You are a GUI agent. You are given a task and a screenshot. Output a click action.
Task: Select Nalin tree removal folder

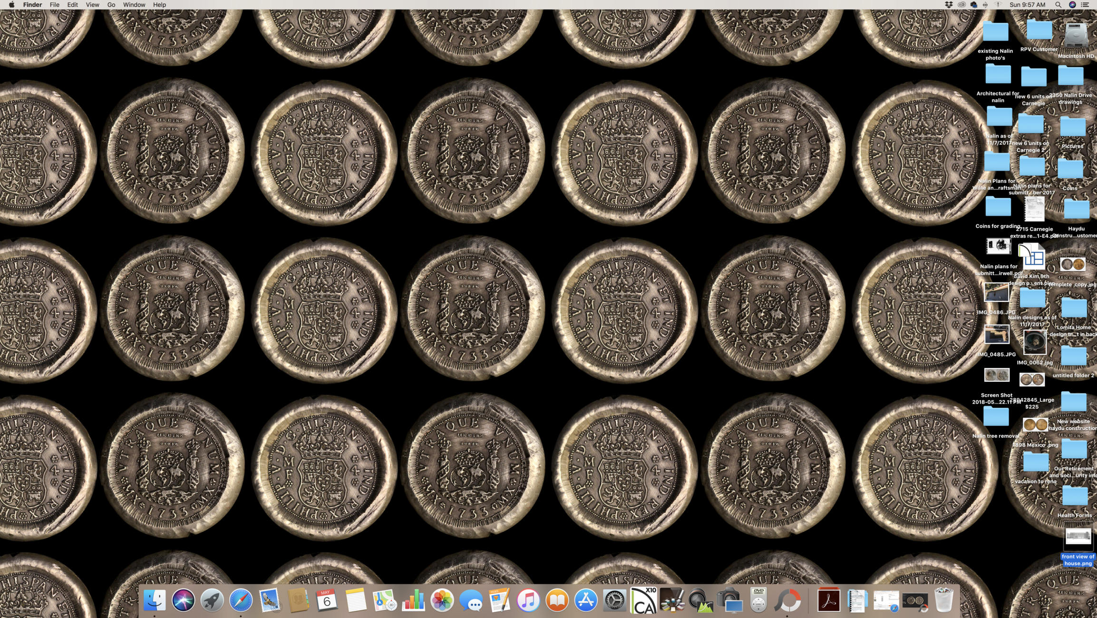pyautogui.click(x=996, y=416)
